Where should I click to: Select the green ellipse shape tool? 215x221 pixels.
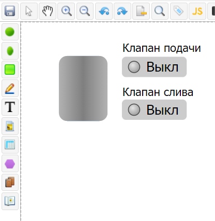click(x=10, y=51)
